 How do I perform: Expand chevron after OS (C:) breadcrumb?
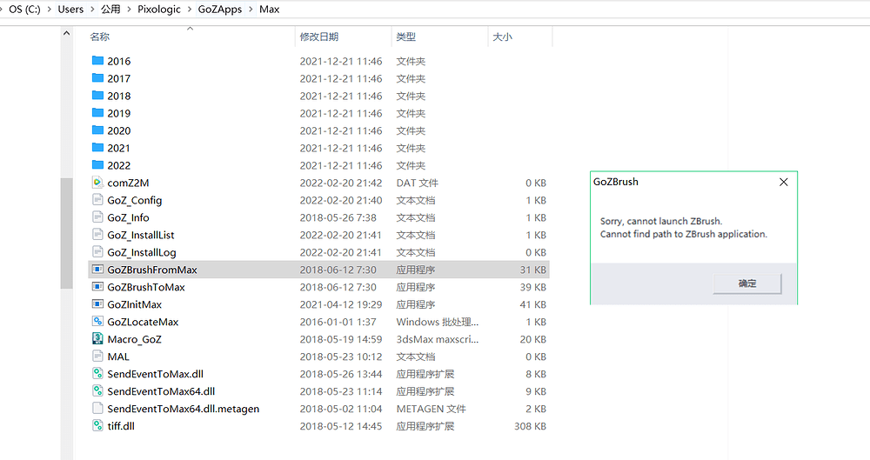coord(50,10)
